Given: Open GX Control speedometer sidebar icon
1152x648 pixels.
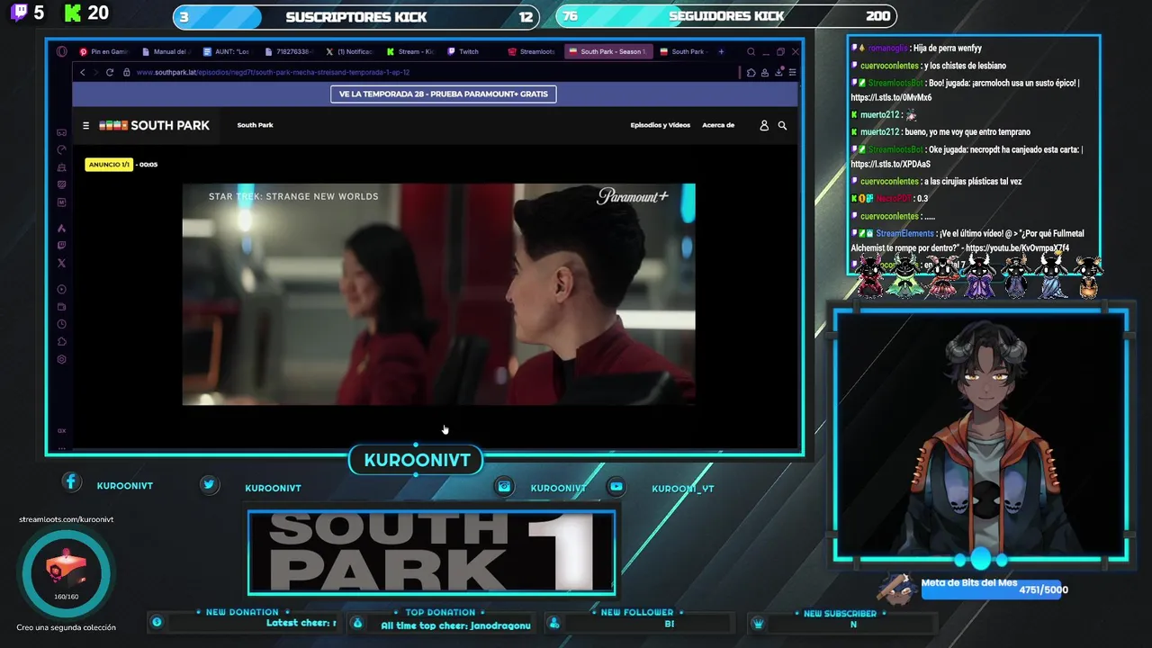Looking at the screenshot, I should (x=61, y=149).
